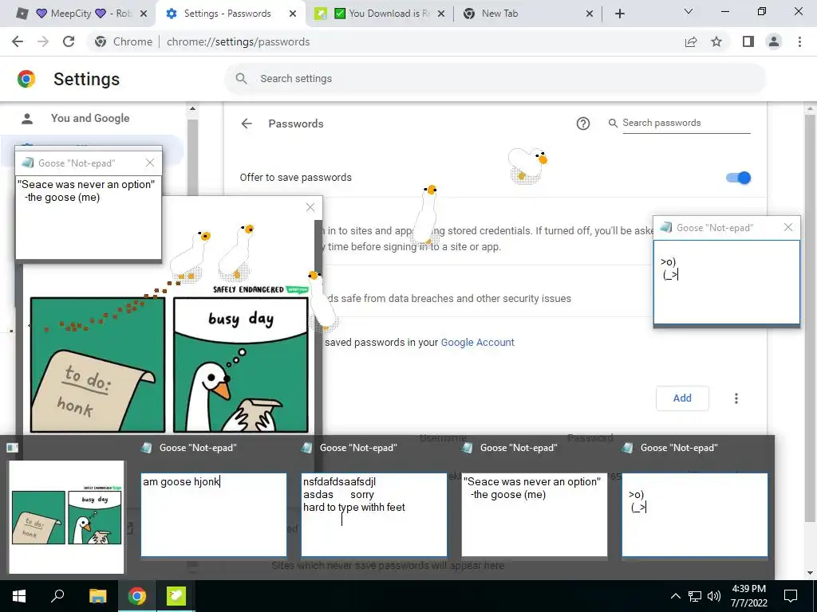The height and width of the screenshot is (612, 817).
Task: Open the Chrome profile avatar menu
Action: (774, 41)
